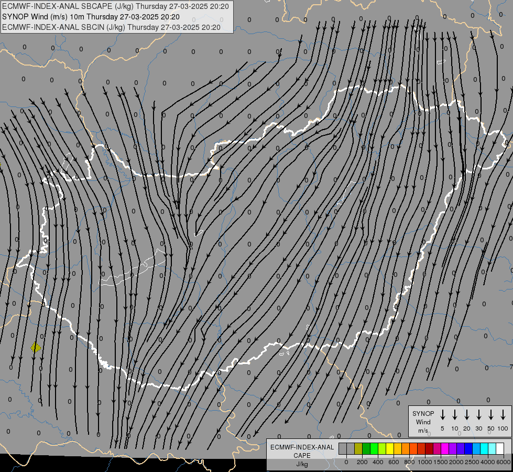Pick the orange swatch left of 800 tick
This screenshot has height=472, width=513.
[406, 448]
